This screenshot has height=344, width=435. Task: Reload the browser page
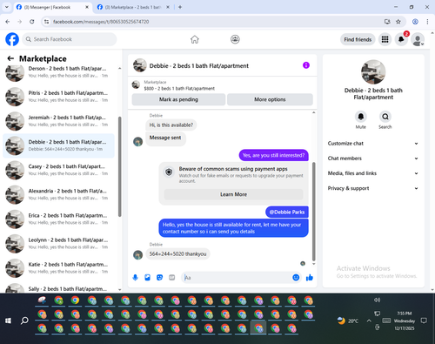(32, 22)
